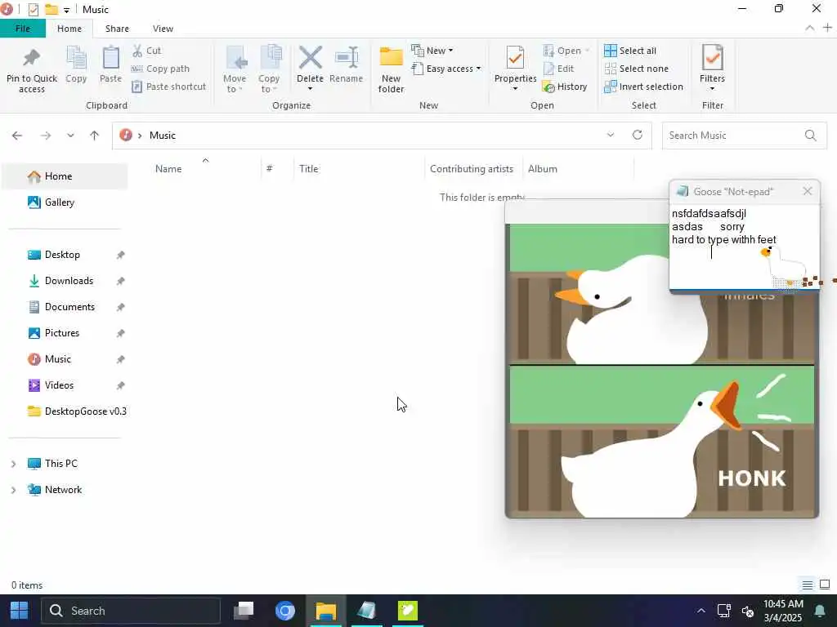The height and width of the screenshot is (627, 837).
Task: Click the Paste clipboard icon
Action: (110, 58)
